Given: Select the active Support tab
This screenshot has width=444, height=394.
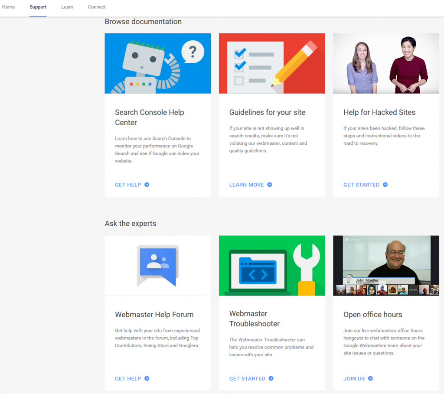Looking at the screenshot, I should click(x=38, y=7).
